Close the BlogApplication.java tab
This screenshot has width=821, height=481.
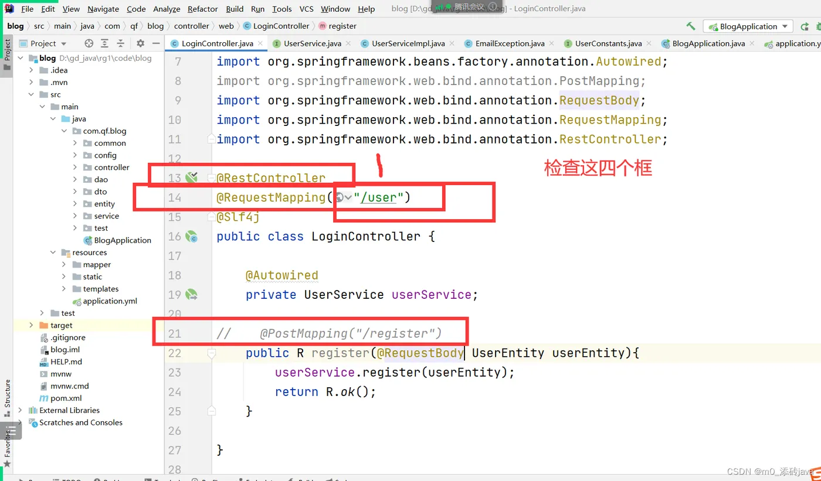click(752, 43)
